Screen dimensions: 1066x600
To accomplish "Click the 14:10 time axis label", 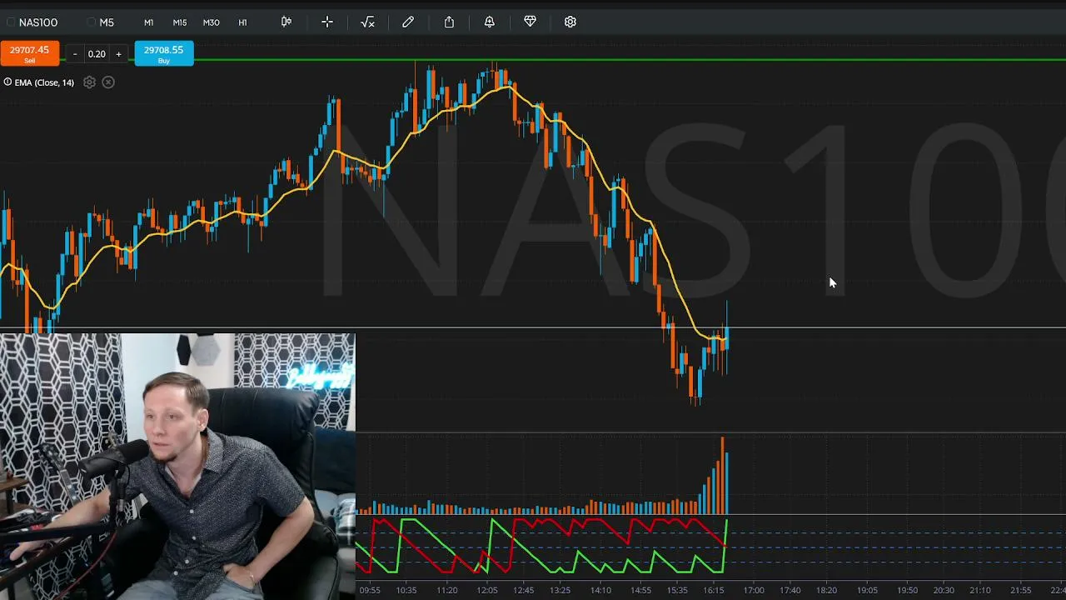I will (600, 590).
